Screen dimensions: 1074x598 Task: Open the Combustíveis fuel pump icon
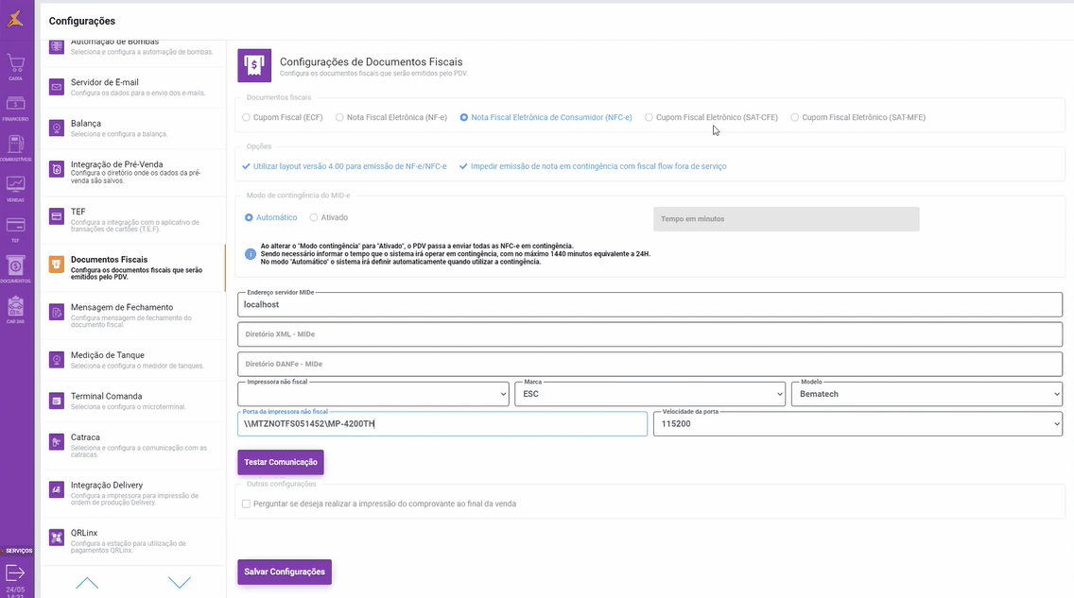point(16,145)
